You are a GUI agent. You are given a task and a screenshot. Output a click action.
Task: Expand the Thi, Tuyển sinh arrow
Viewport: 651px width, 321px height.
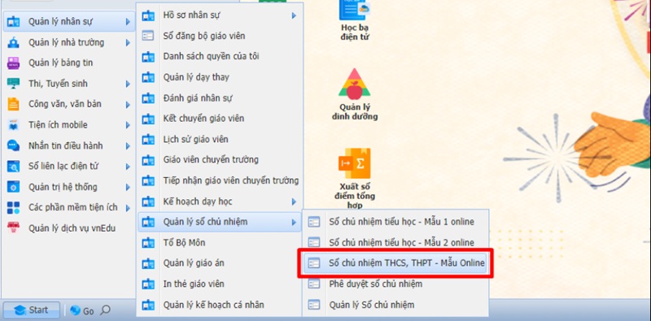point(128,84)
